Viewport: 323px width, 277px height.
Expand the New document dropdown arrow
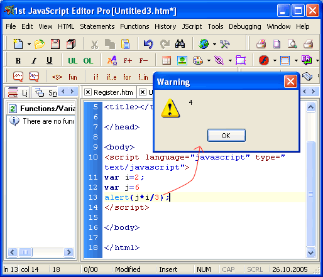29,44
